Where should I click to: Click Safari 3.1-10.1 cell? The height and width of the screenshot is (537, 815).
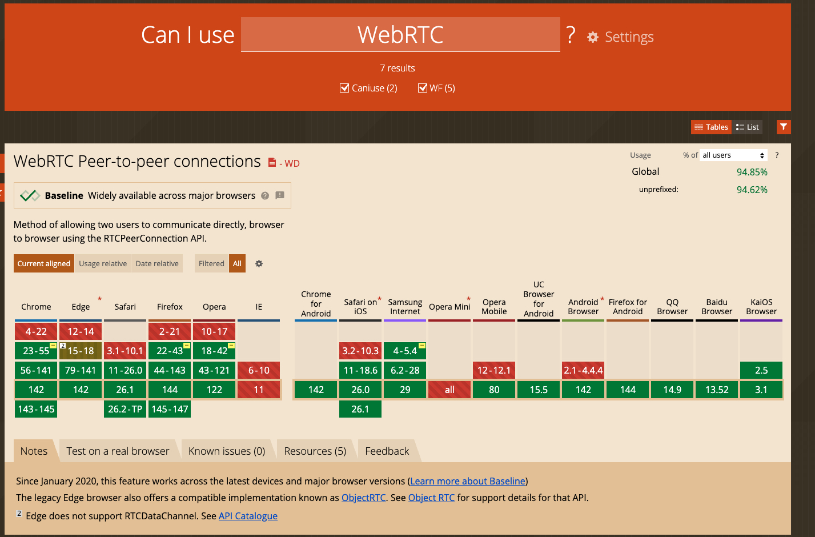point(125,351)
